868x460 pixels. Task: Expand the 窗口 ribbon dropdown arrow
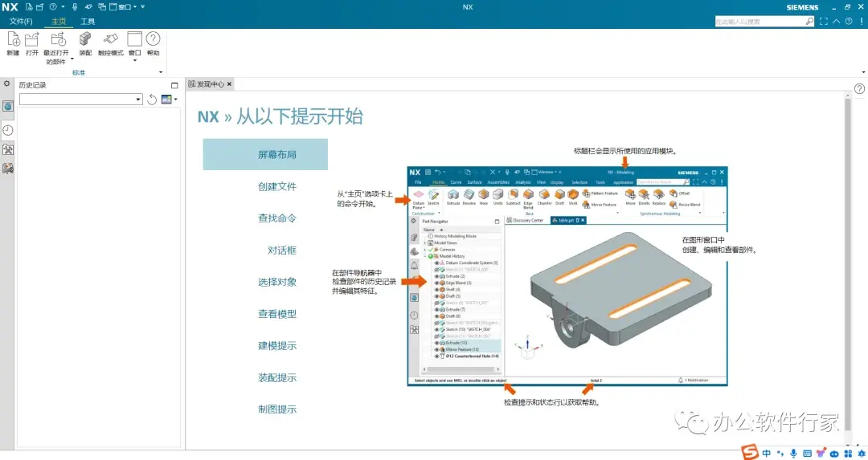tap(135, 59)
